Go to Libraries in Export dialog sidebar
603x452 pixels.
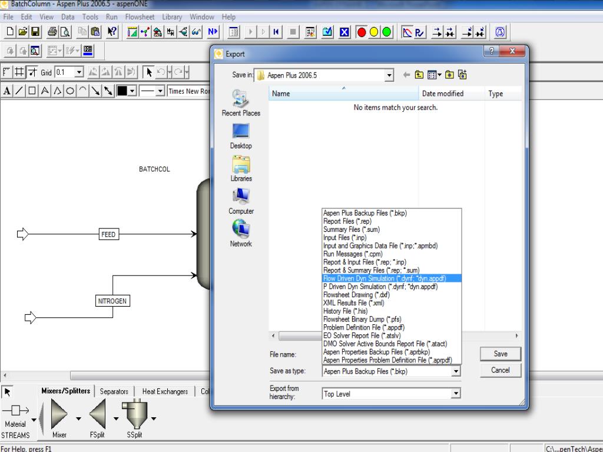pos(241,169)
